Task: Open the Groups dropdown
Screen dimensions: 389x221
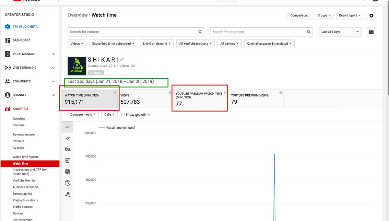Action: tap(324, 16)
